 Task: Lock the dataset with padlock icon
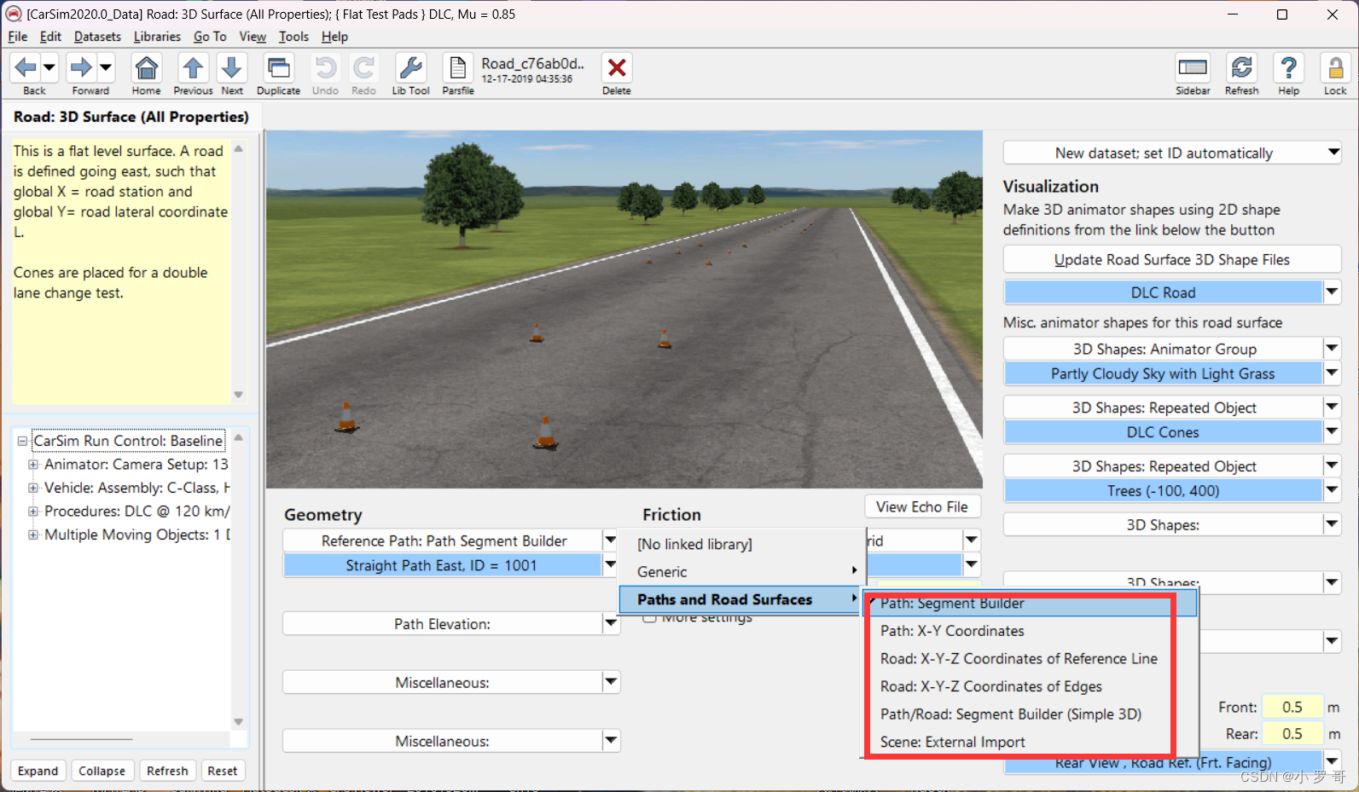(1335, 68)
